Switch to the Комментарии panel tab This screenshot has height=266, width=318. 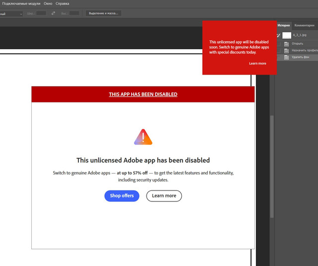click(x=304, y=25)
